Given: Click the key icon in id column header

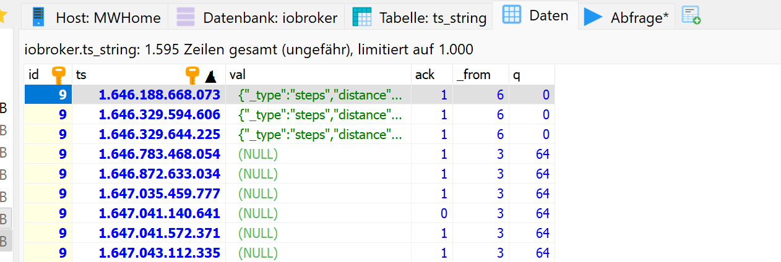Looking at the screenshot, I should pos(58,75).
